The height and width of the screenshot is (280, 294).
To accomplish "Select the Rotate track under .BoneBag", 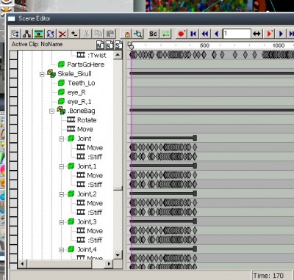I will [87, 120].
